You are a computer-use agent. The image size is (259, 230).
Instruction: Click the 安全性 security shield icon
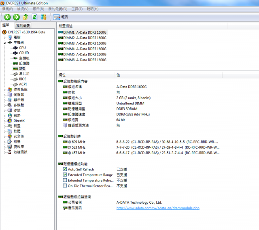click(10, 136)
